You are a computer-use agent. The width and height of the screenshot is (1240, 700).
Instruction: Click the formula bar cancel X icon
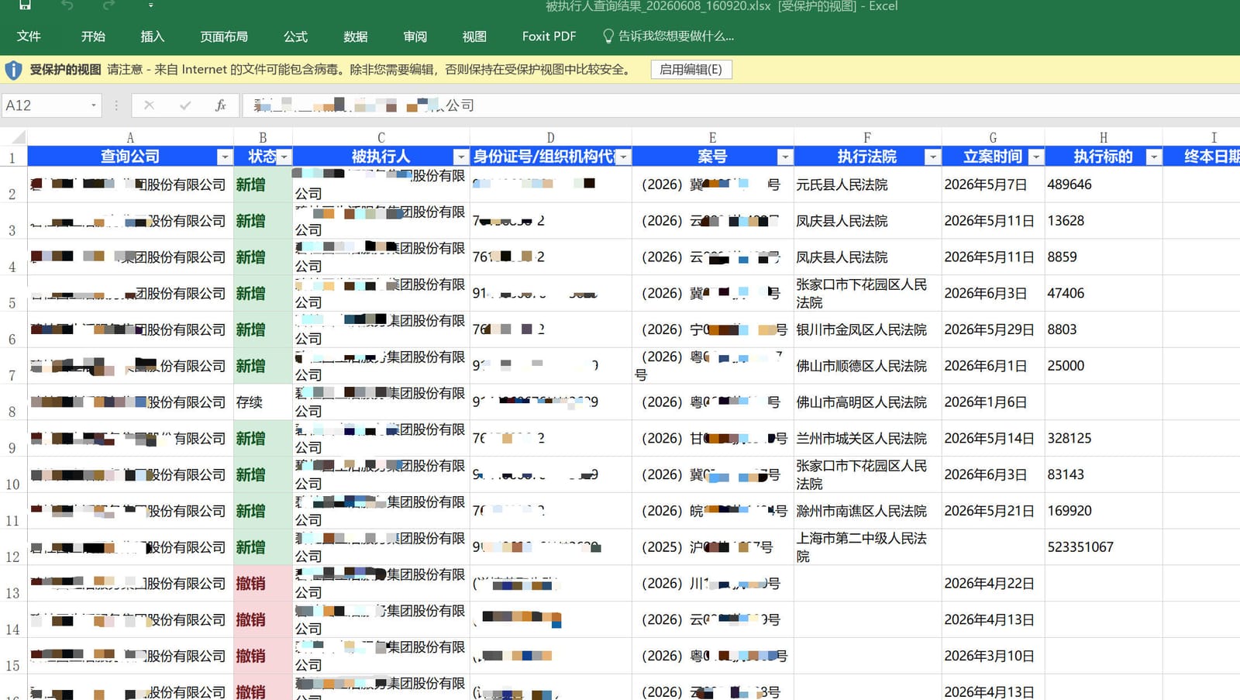point(149,105)
